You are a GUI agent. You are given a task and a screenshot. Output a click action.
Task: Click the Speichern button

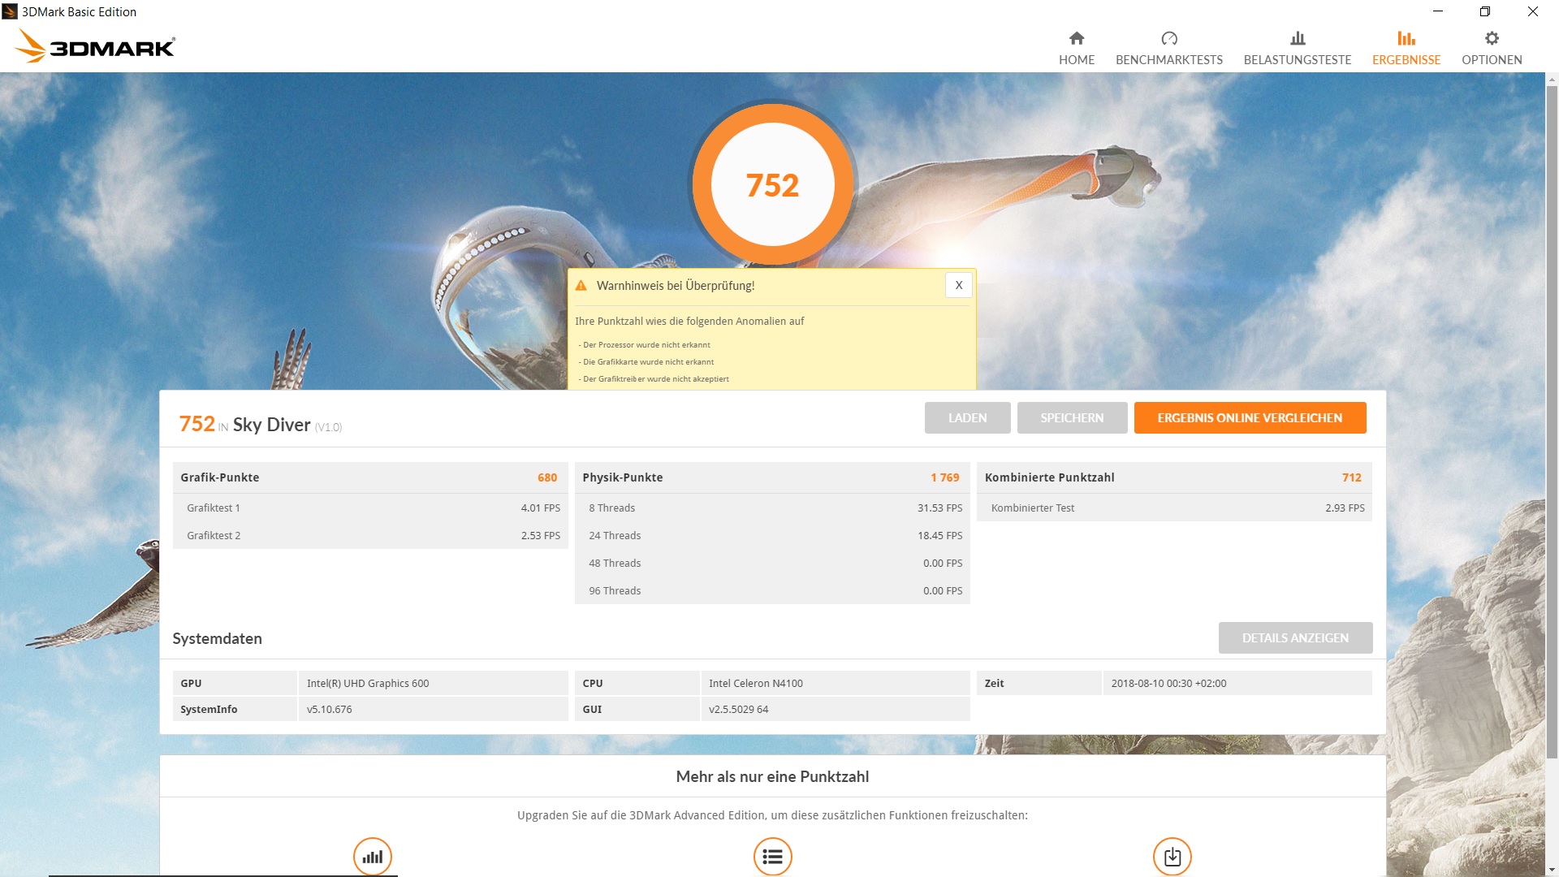1072,417
